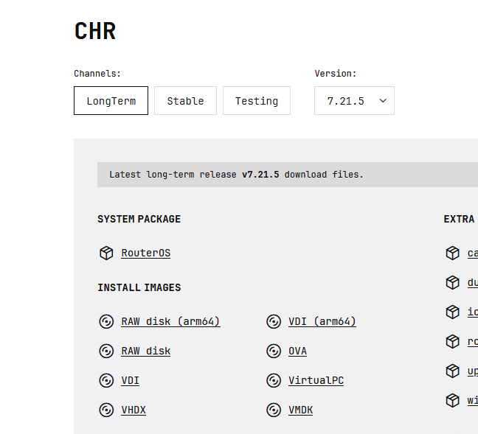
Task: Click the disc icon beside VMDK
Action: 274,410
